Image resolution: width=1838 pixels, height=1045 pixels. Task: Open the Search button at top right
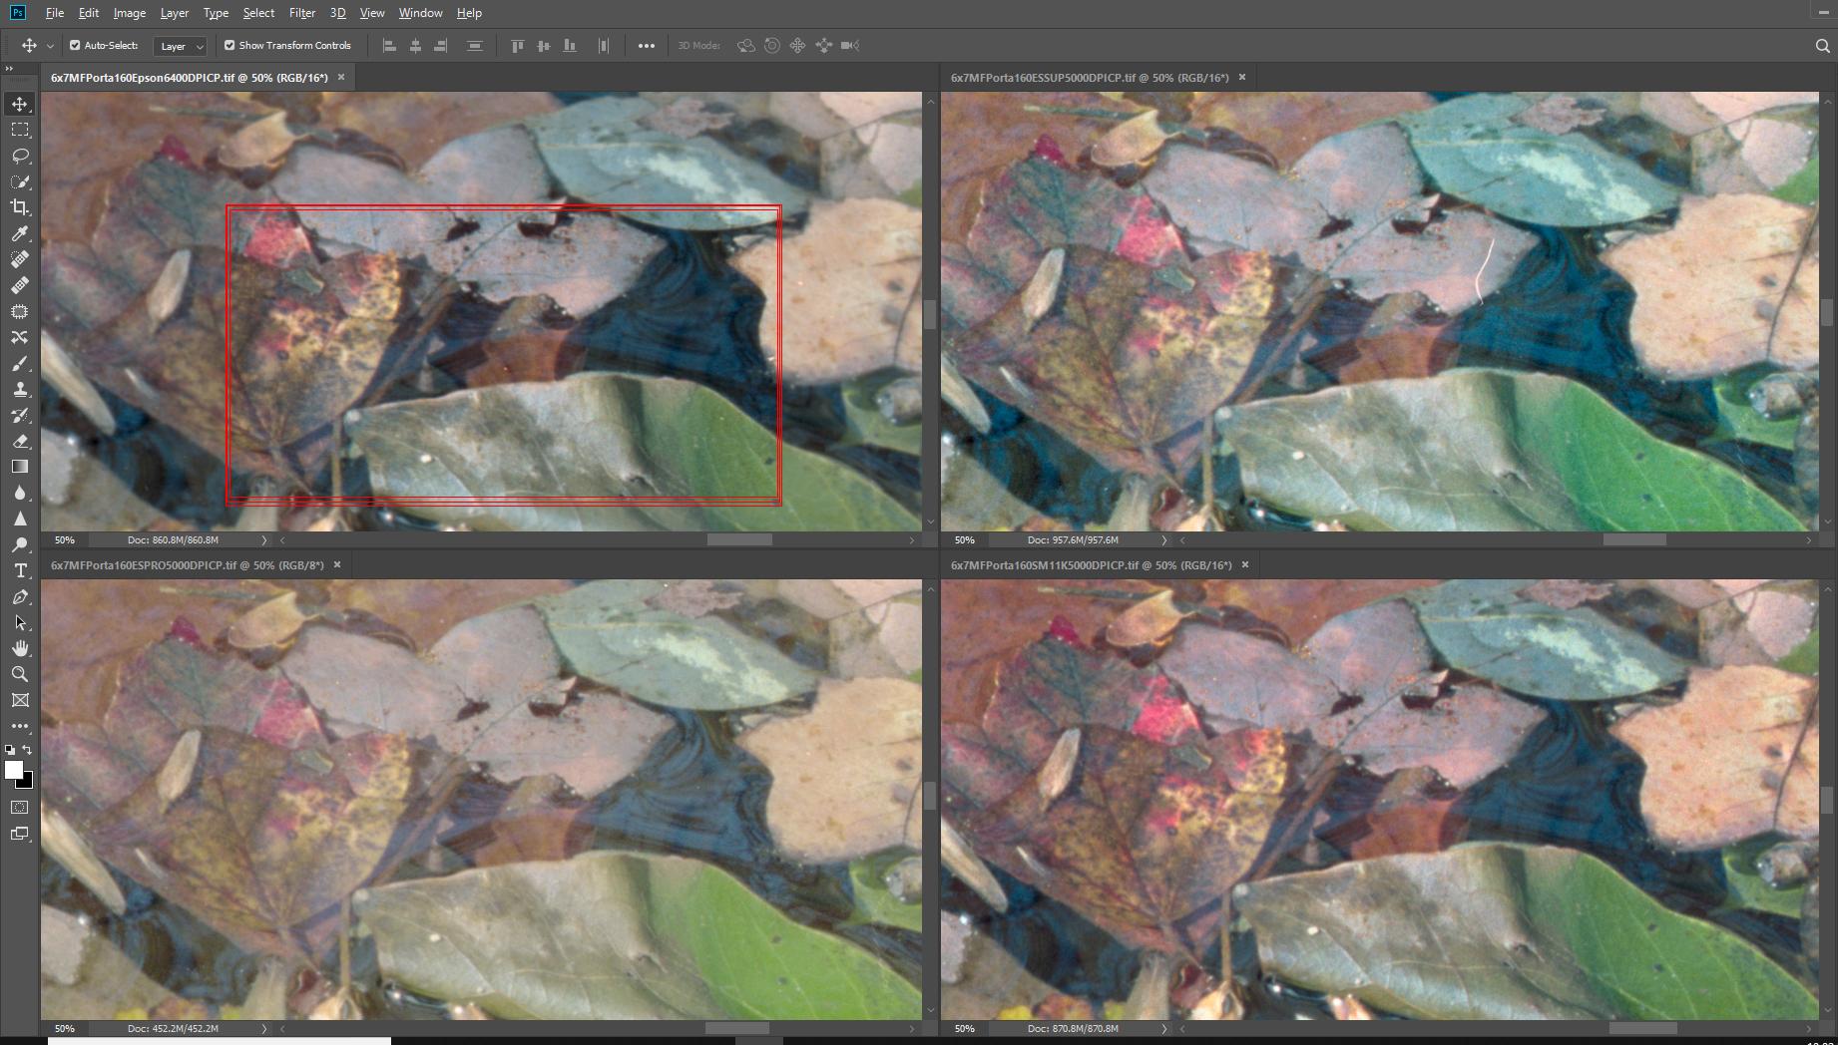coord(1822,46)
